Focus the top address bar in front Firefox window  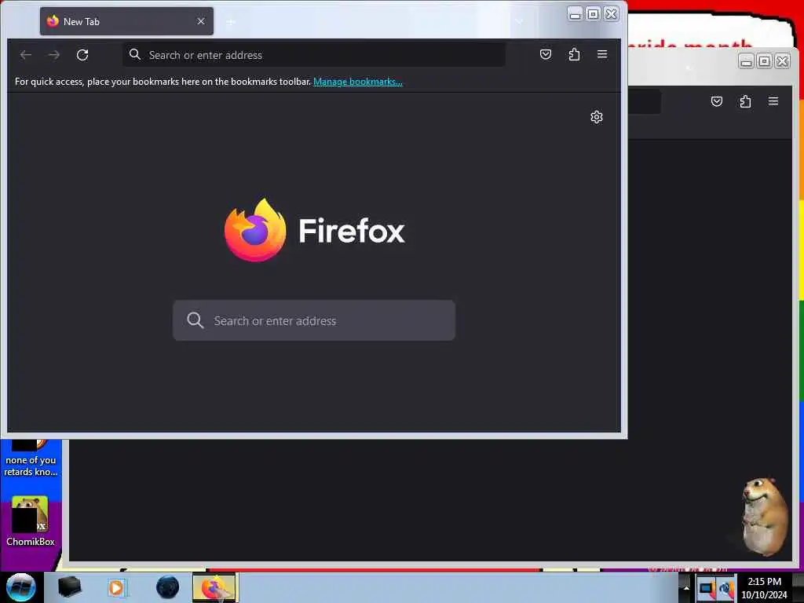(314, 55)
